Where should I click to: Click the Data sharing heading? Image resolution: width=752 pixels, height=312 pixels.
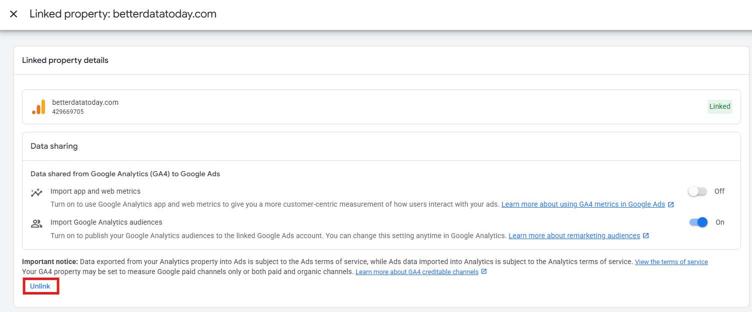point(54,146)
